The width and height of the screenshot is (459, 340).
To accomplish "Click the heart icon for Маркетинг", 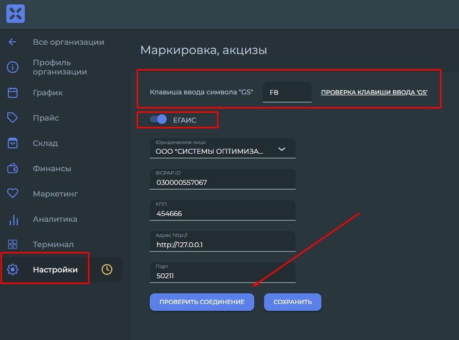I will 13,193.
